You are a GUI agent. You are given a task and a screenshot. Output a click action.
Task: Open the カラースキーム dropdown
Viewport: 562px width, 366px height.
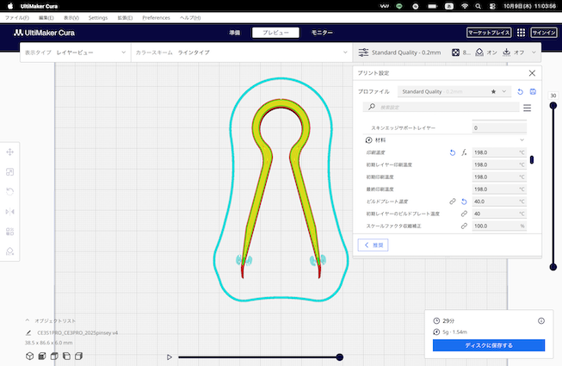click(241, 53)
